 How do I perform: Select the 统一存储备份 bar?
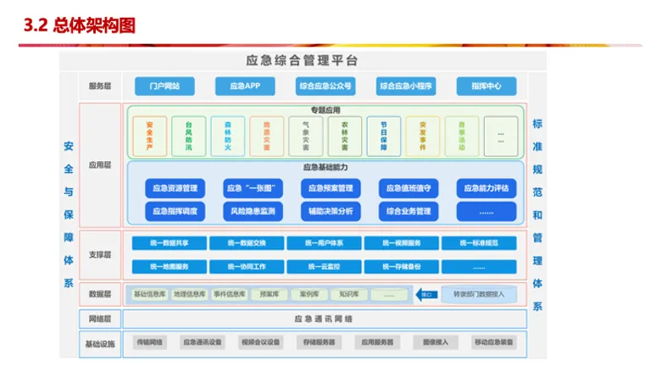pos(402,267)
